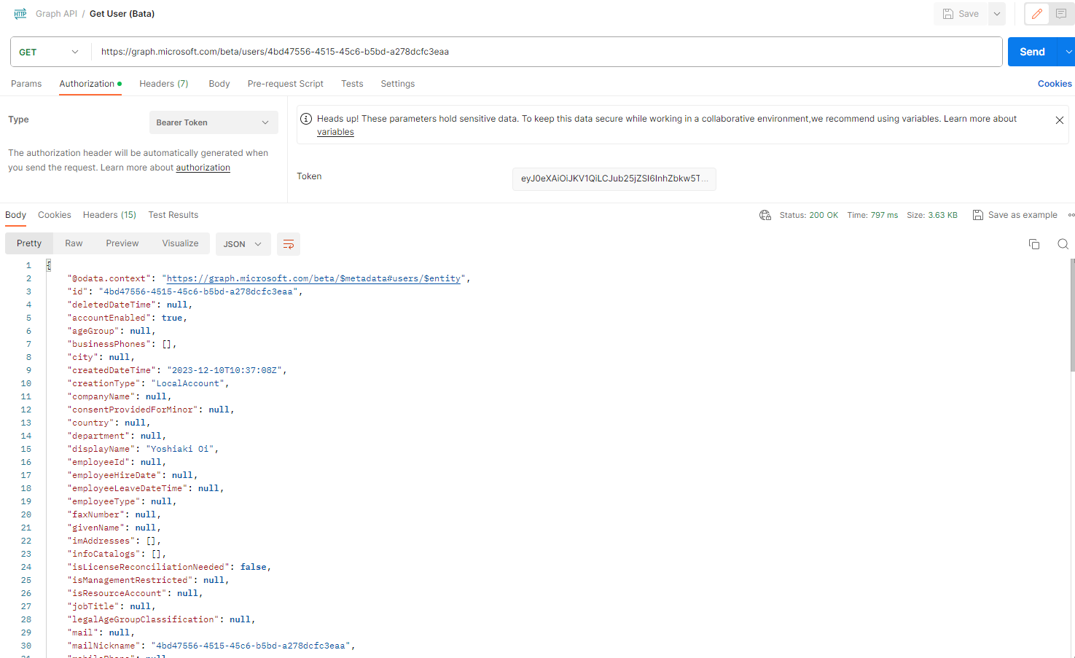
Task: Switch to Raw response view
Action: 74,243
